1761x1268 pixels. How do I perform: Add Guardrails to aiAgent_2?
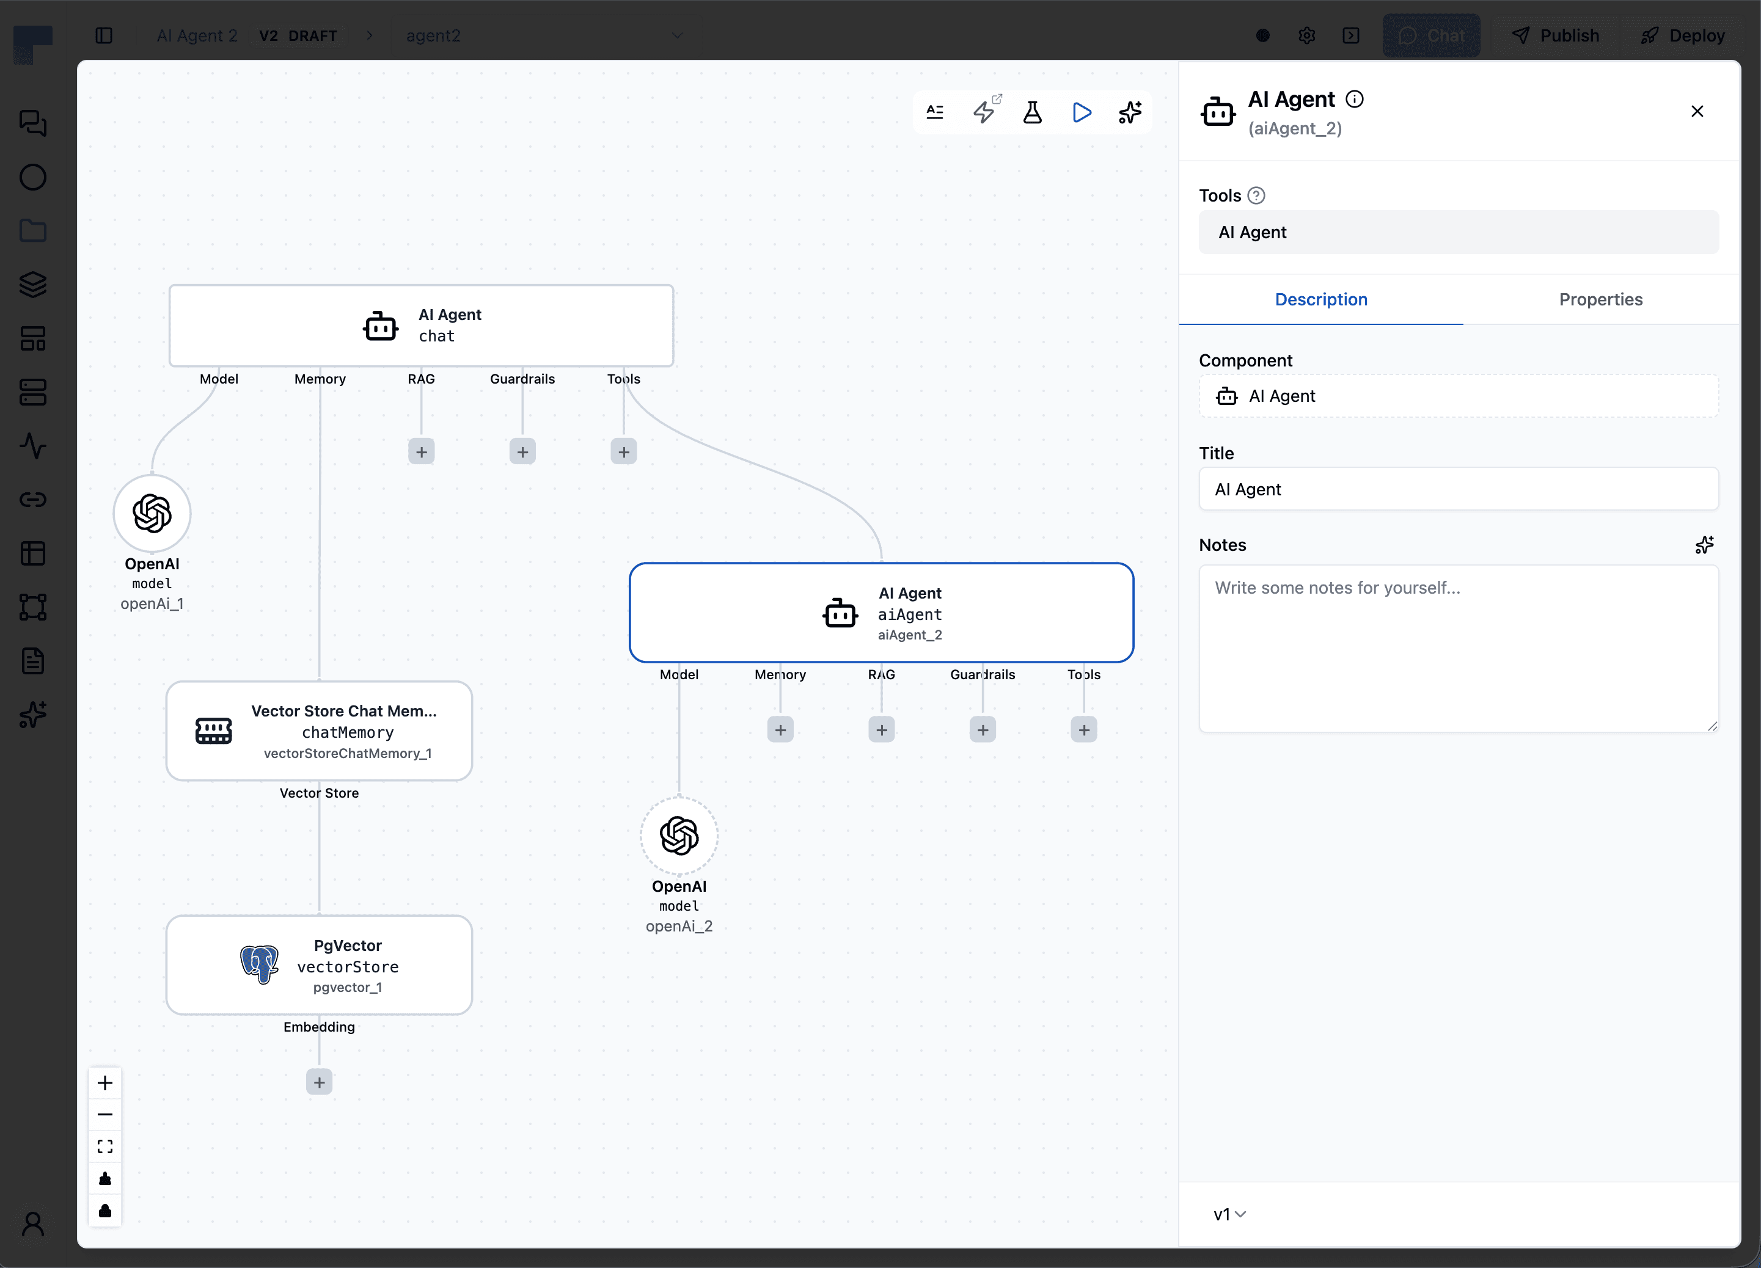click(x=982, y=729)
